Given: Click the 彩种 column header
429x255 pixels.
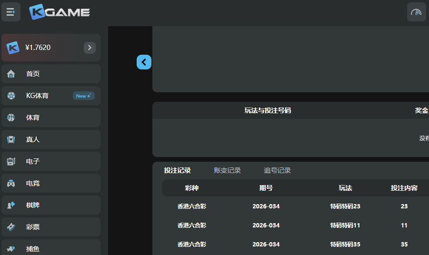Looking at the screenshot, I should coord(191,188).
